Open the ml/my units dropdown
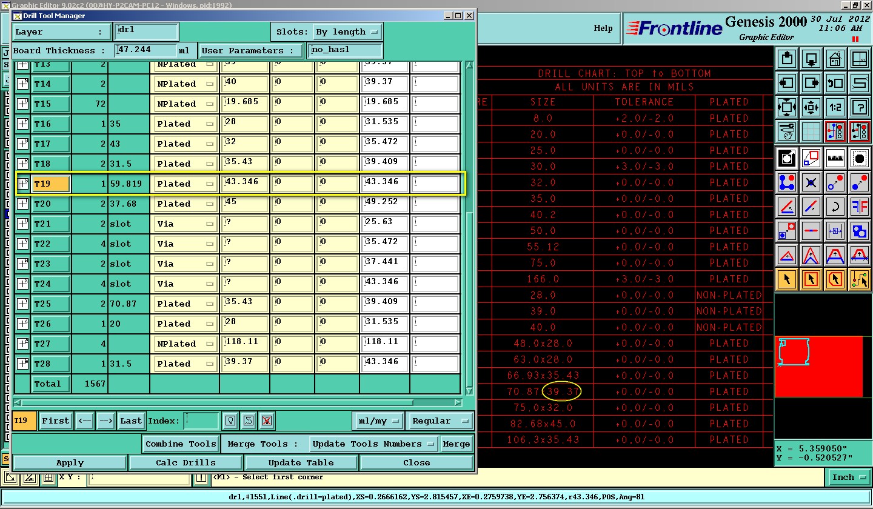Screen dimensions: 873x509 [x=378, y=421]
